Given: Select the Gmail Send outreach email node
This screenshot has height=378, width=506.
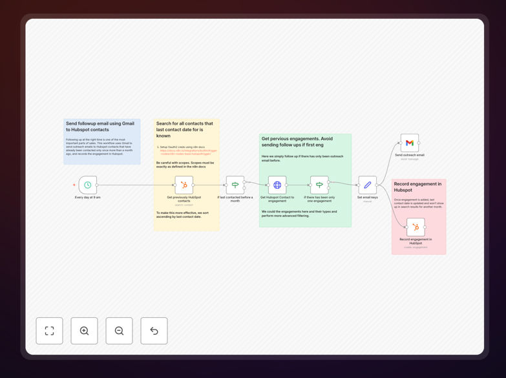Looking at the screenshot, I should [410, 143].
